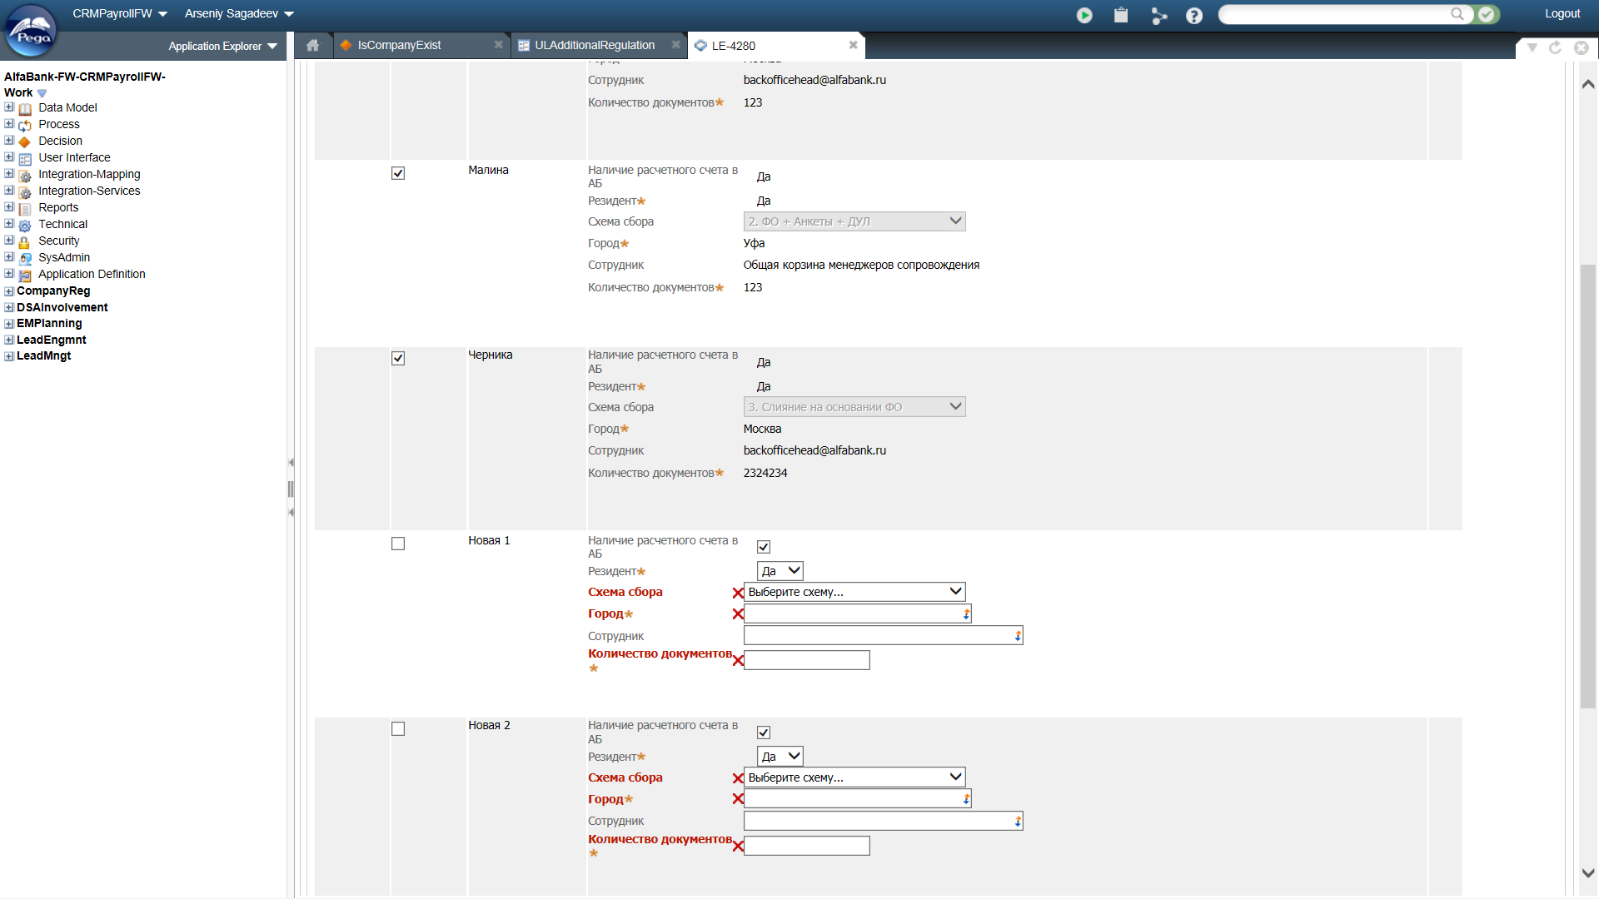Click the Pega logo
Screen dimensions: 1599x899
[x=32, y=30]
